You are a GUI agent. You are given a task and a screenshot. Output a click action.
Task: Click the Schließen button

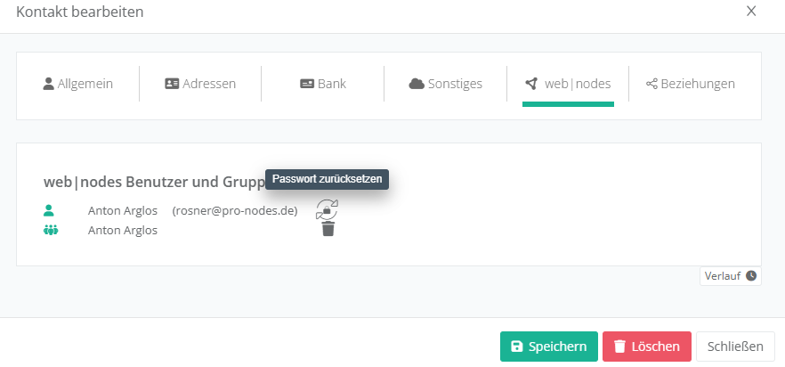[x=735, y=347]
